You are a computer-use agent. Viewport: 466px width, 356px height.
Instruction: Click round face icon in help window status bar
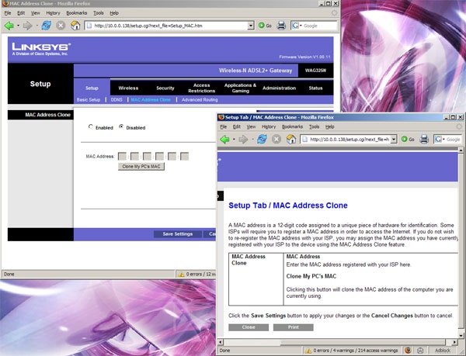tap(420, 351)
